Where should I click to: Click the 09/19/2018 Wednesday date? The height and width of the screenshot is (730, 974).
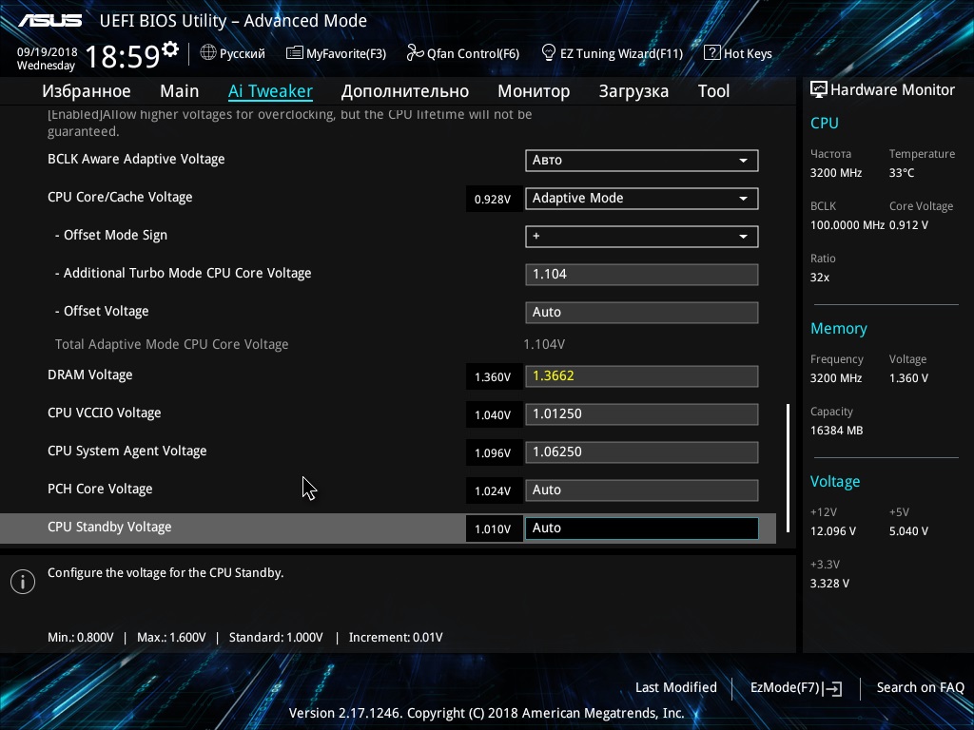[47, 58]
